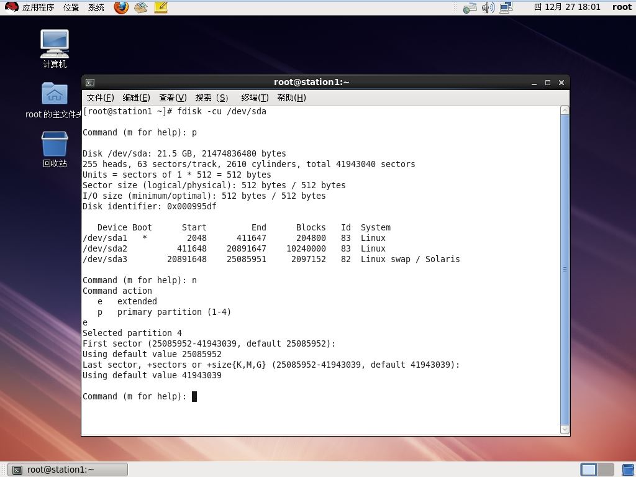The width and height of the screenshot is (636, 477).
Task: Open terminal 帮助(H) menu
Action: coord(291,98)
